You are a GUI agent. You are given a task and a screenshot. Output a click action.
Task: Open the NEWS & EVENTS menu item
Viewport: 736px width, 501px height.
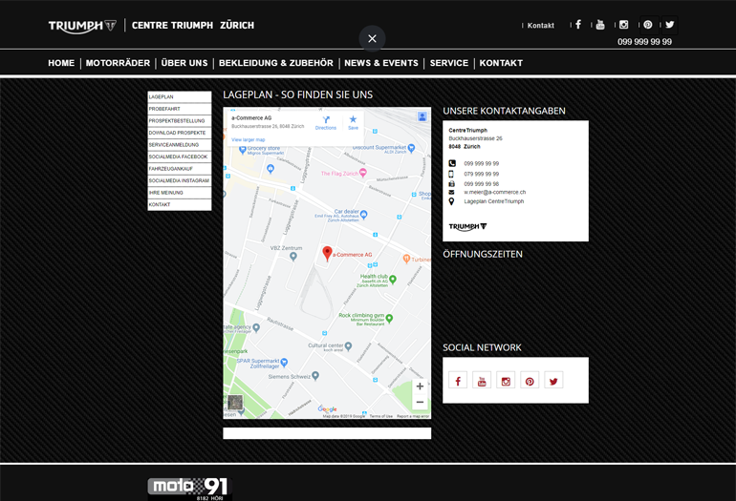[x=381, y=63]
